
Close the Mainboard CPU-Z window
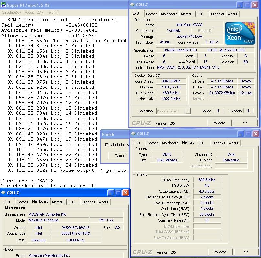coord(126,193)
